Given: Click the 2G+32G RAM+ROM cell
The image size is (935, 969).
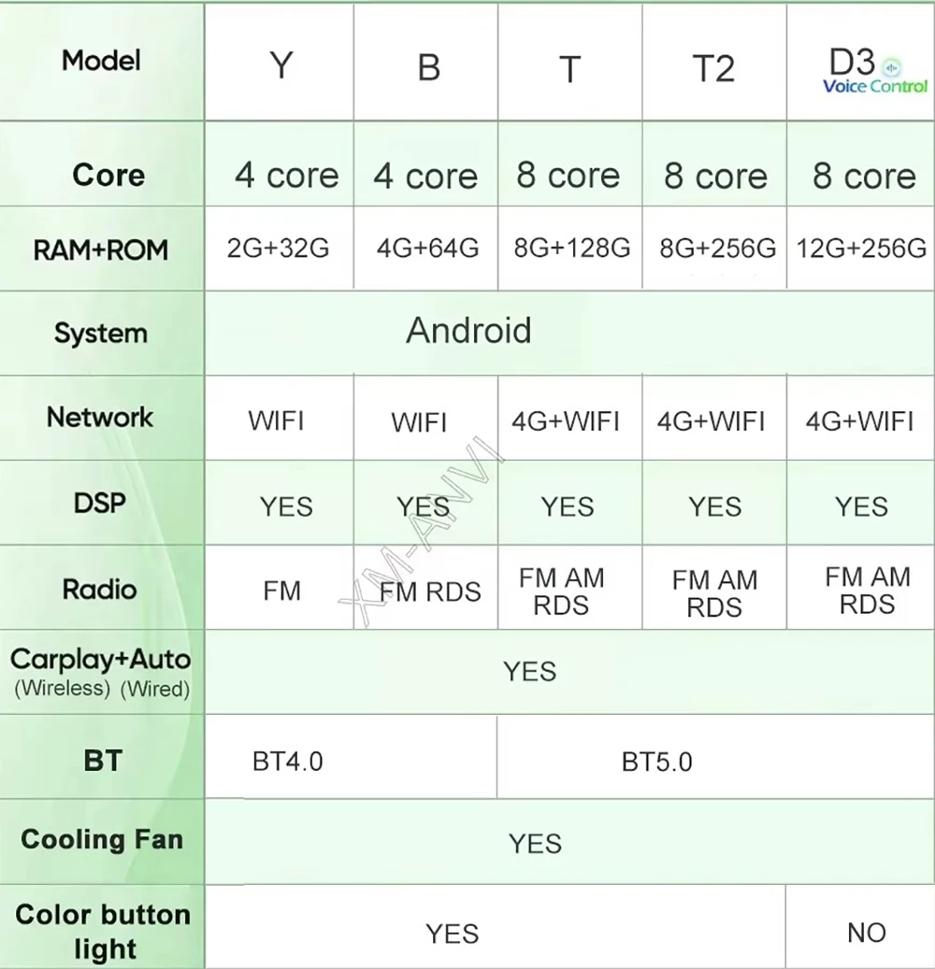Looking at the screenshot, I should pos(279,249).
